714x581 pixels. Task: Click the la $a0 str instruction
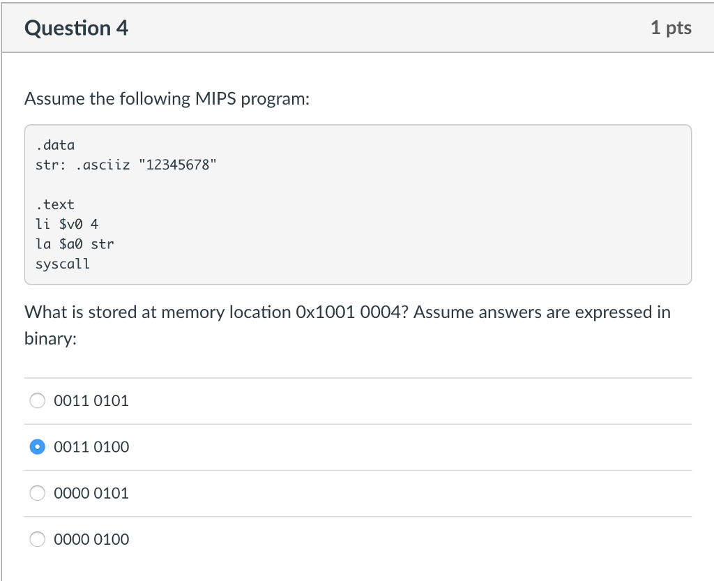click(74, 244)
